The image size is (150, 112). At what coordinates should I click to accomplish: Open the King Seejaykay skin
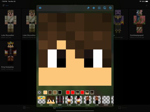click(11, 56)
